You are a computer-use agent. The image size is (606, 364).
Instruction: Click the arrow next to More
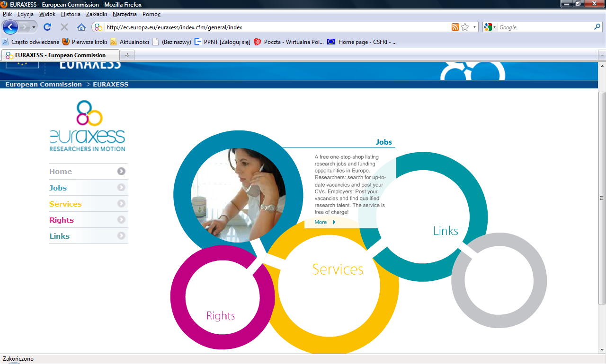334,222
